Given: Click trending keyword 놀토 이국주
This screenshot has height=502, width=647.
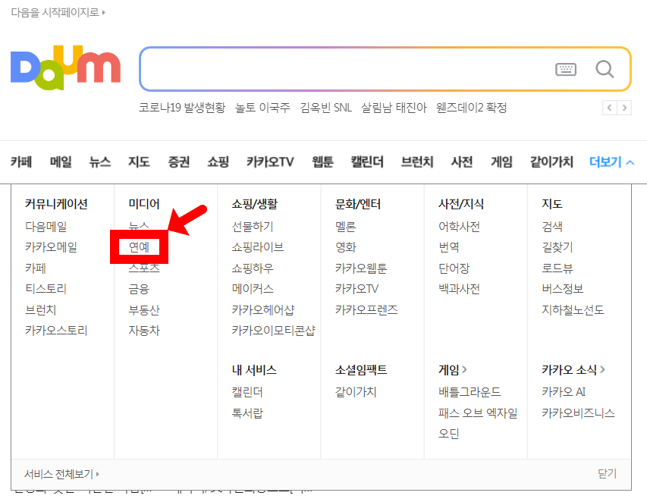Looking at the screenshot, I should point(262,108).
